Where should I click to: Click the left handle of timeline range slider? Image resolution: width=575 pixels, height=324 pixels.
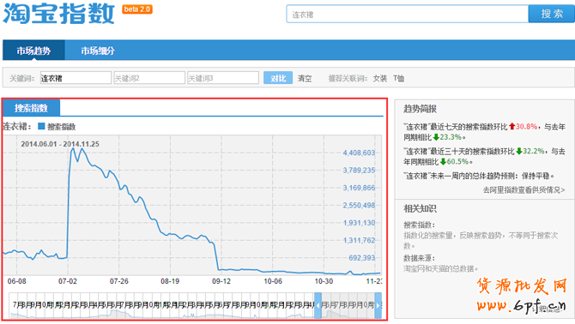(x=318, y=305)
